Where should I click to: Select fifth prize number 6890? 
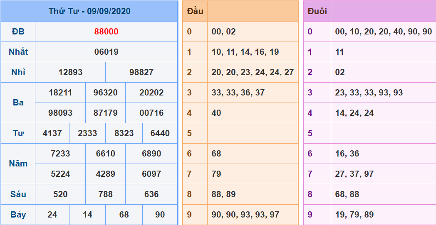click(x=151, y=154)
